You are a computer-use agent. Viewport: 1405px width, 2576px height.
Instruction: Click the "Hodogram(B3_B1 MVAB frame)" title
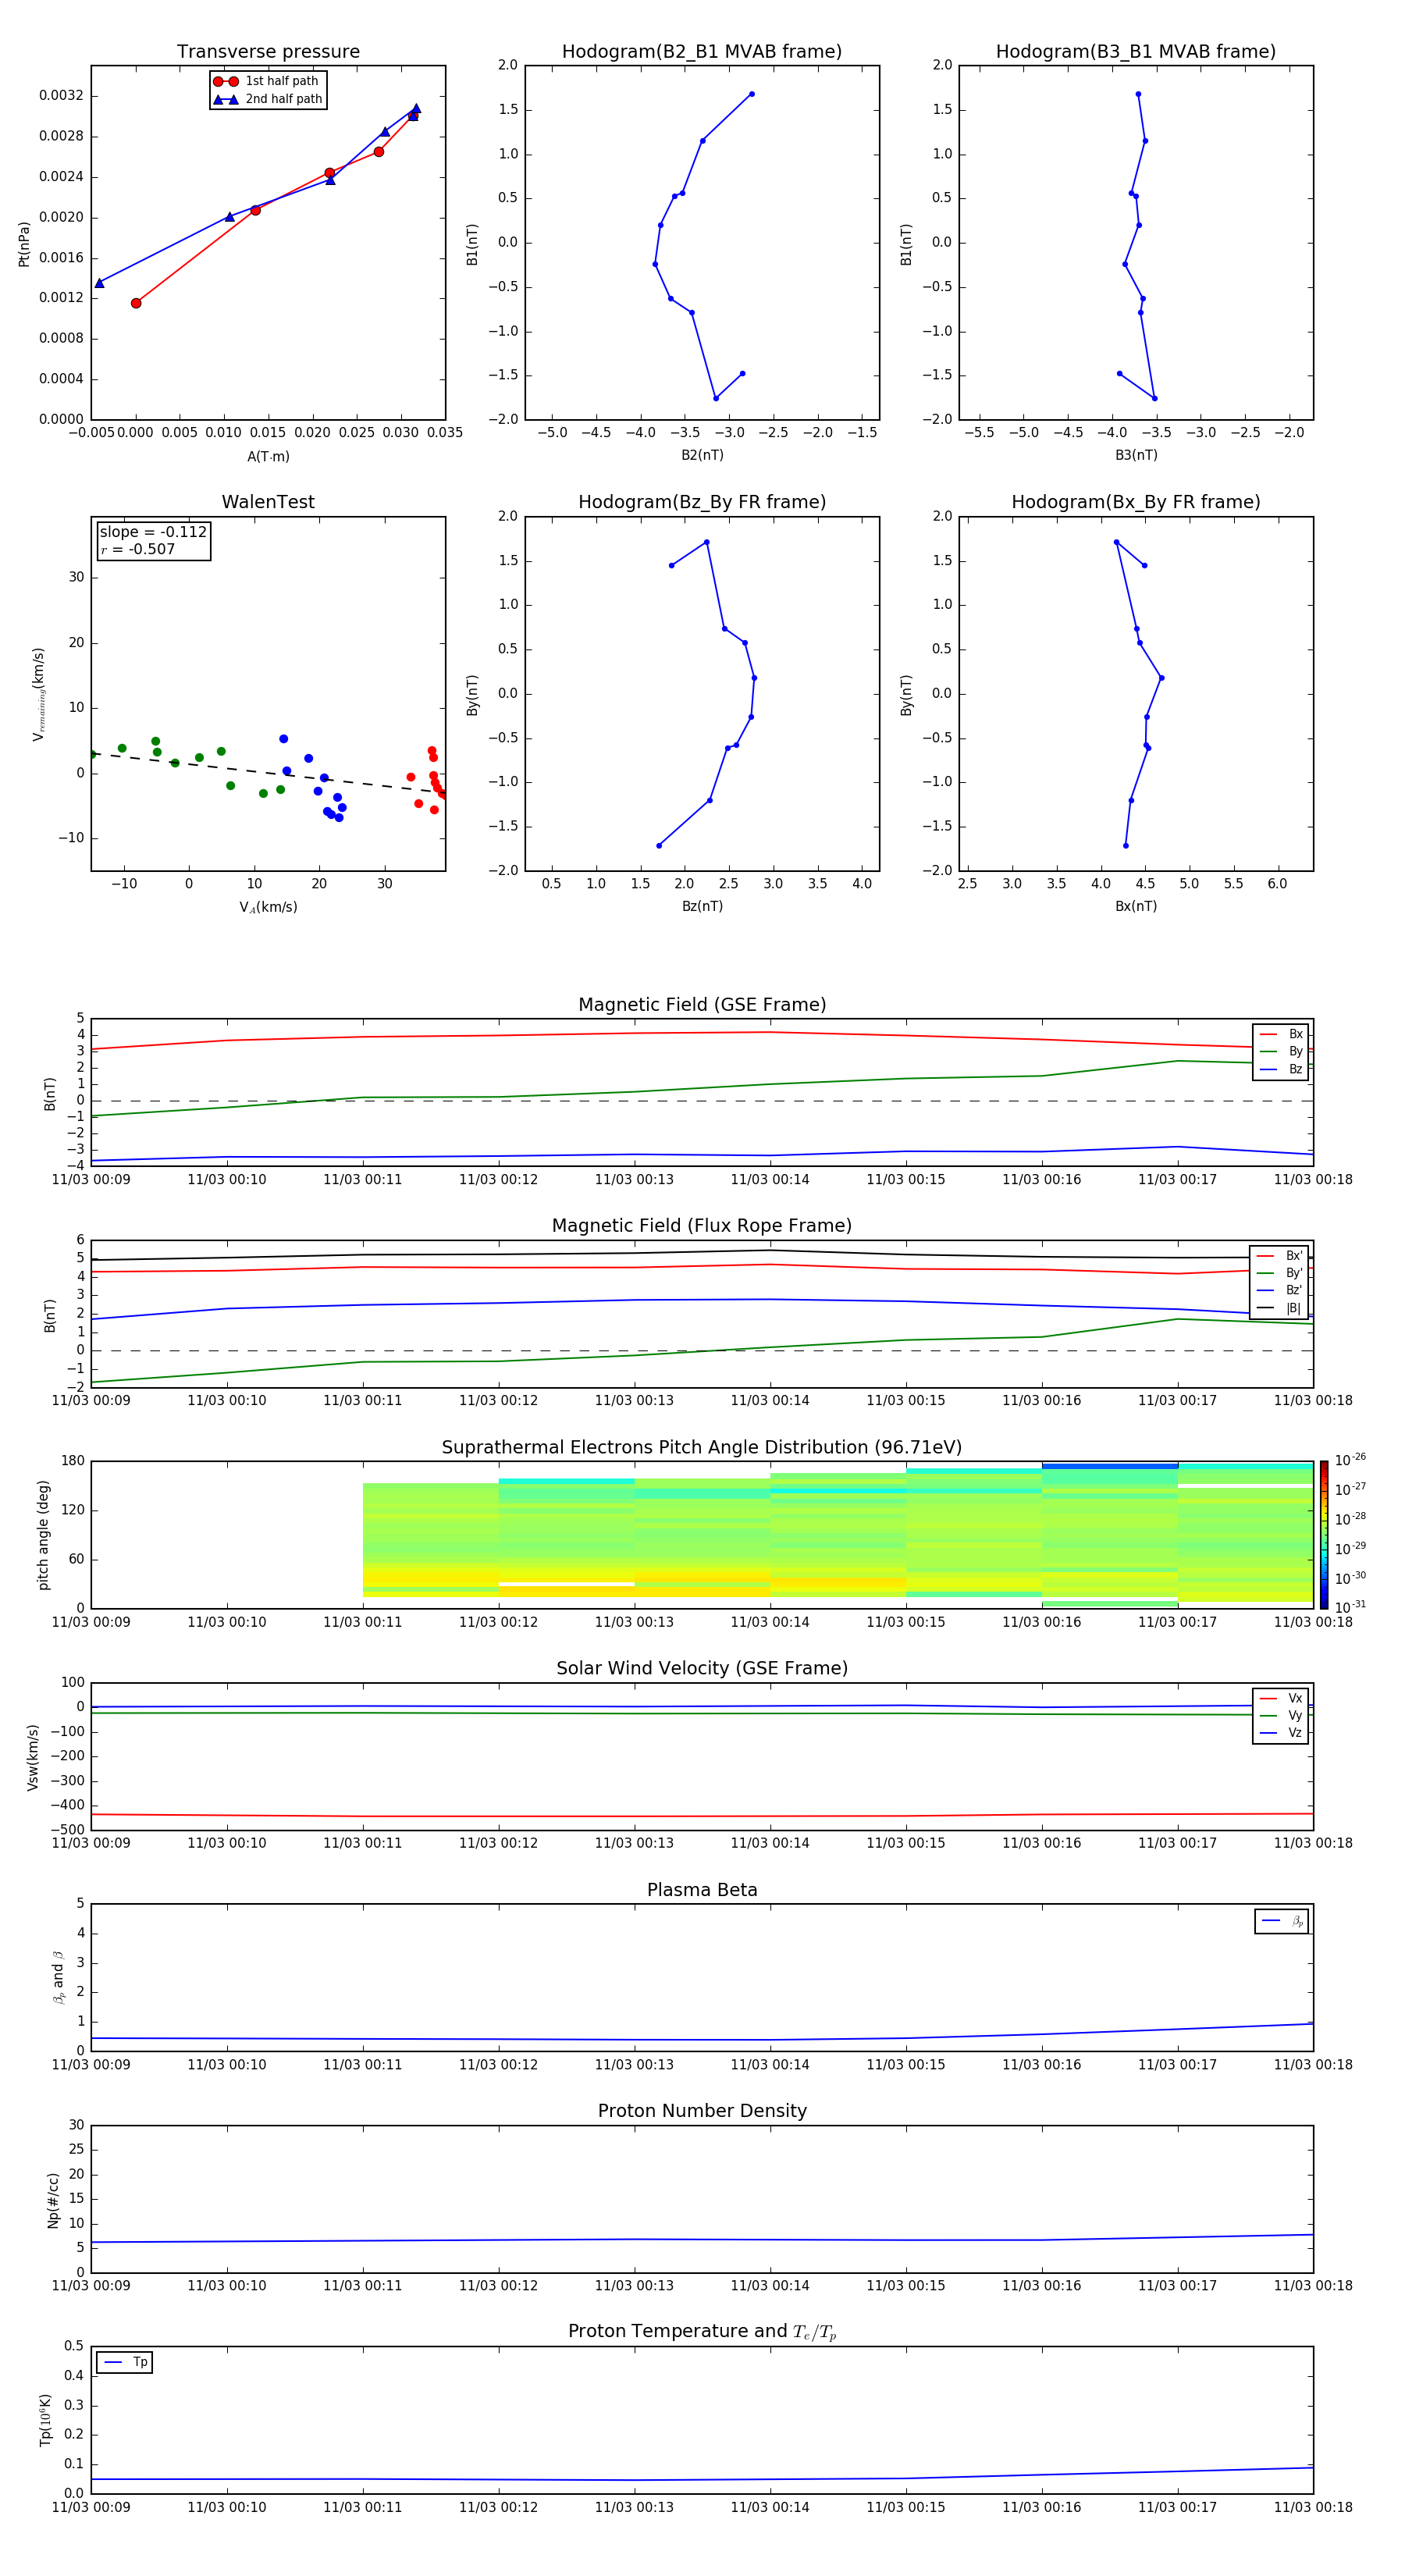click(x=1136, y=51)
